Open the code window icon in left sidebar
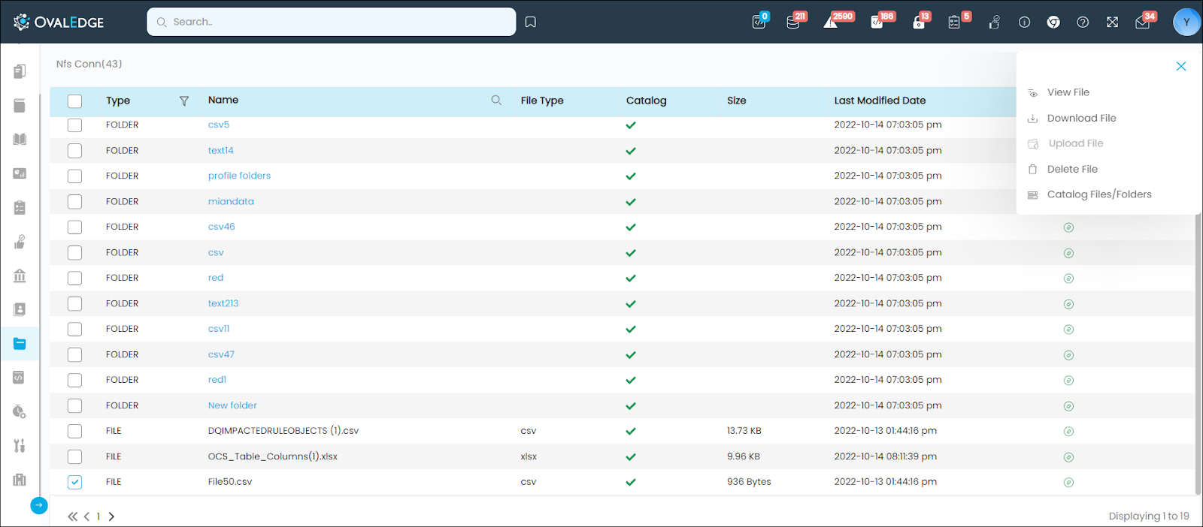 pyautogui.click(x=20, y=378)
